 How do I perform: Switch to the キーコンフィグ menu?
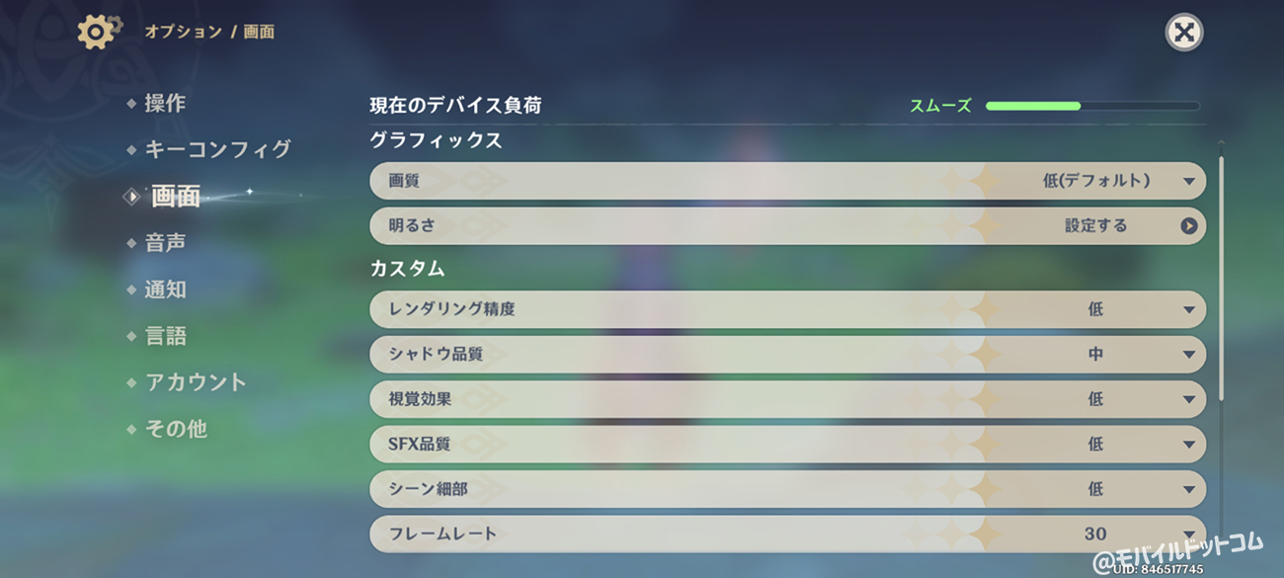[x=217, y=149]
